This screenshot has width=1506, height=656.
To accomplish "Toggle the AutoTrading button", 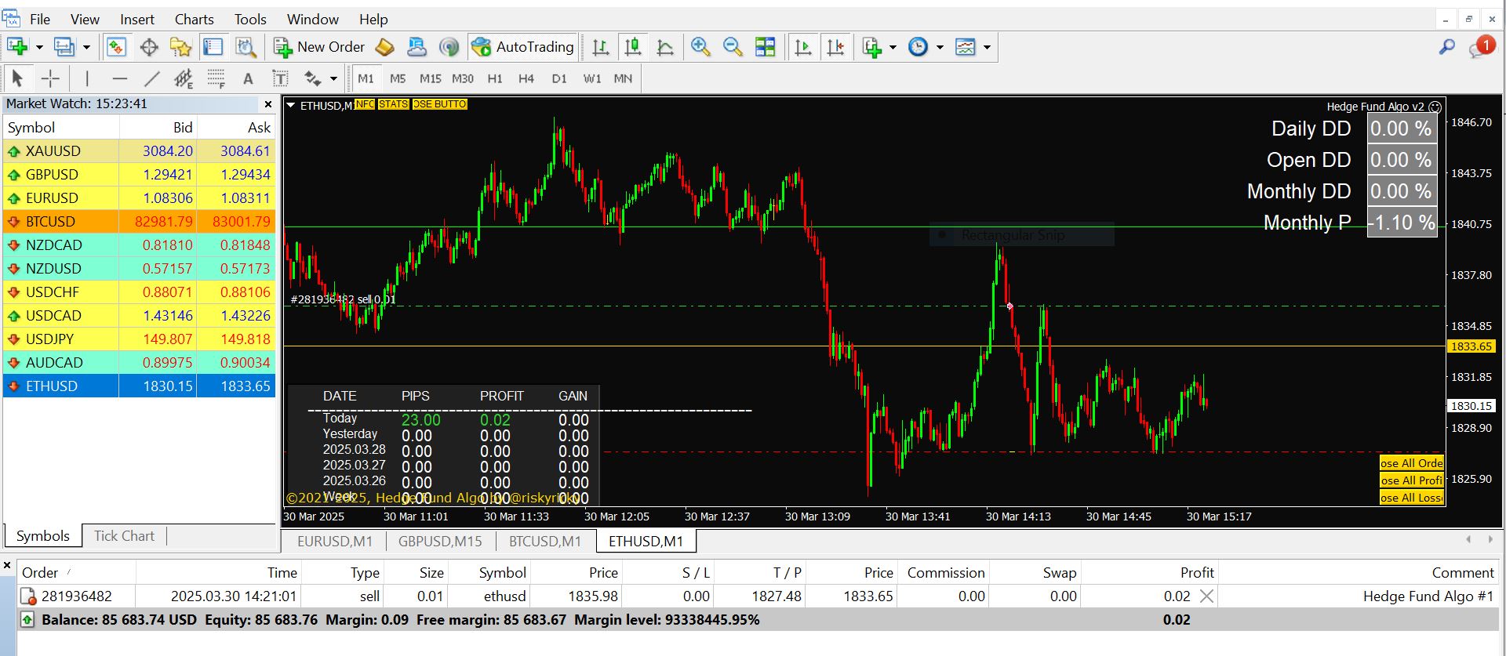I will (x=523, y=47).
